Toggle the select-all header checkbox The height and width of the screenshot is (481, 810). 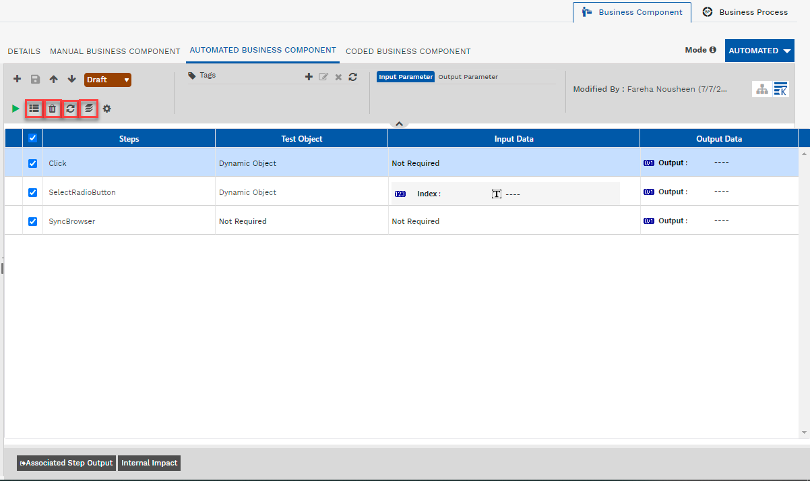point(32,138)
